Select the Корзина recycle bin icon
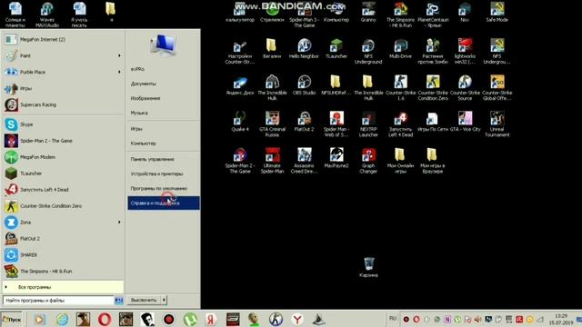The image size is (582, 327). click(368, 267)
